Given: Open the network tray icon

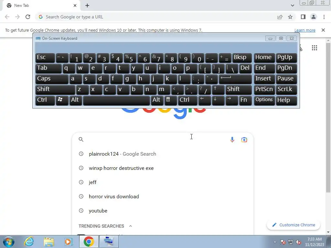Looking at the screenshot, I should click(291, 242).
